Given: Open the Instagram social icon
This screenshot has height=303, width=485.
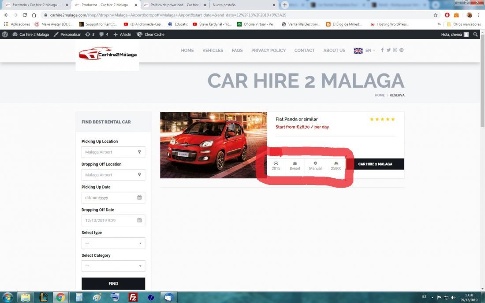Looking at the screenshot, I should click(x=395, y=50).
